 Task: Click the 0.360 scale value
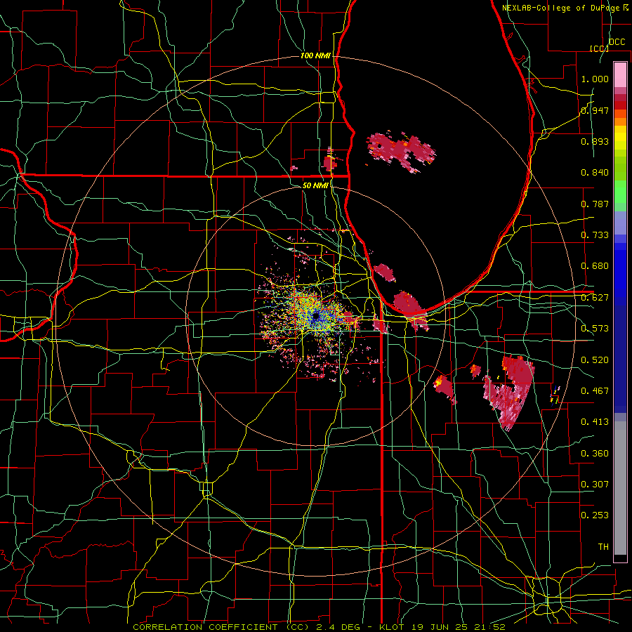[595, 454]
